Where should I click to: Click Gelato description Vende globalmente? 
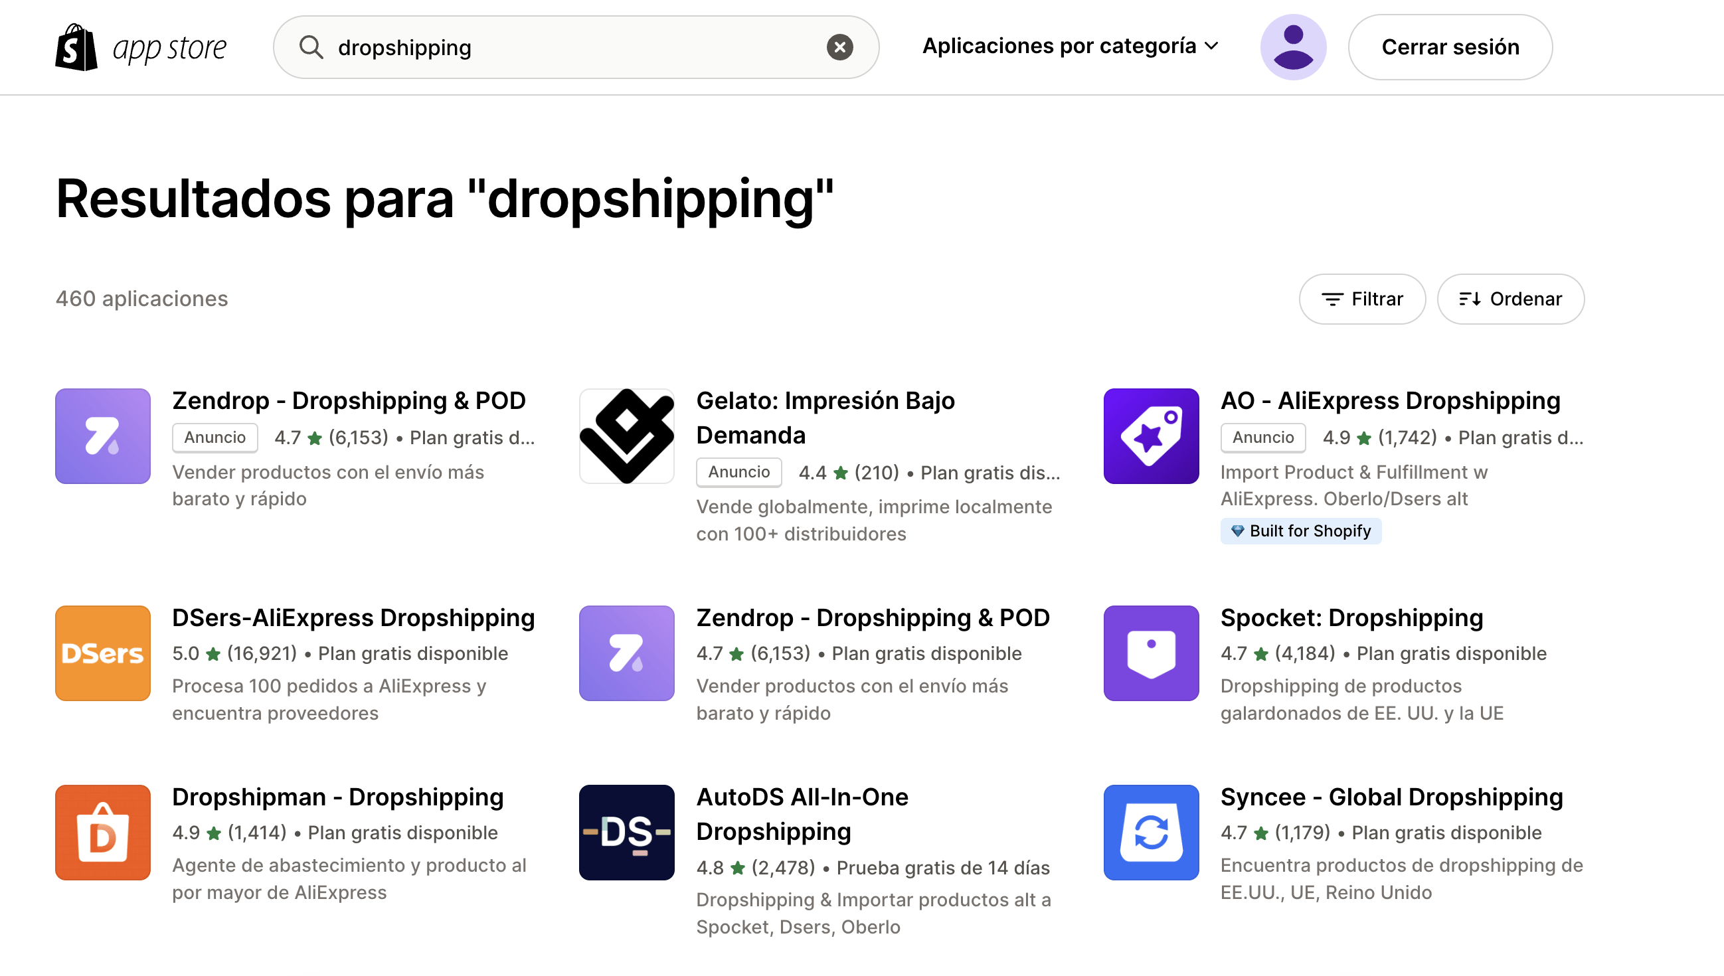tap(874, 520)
